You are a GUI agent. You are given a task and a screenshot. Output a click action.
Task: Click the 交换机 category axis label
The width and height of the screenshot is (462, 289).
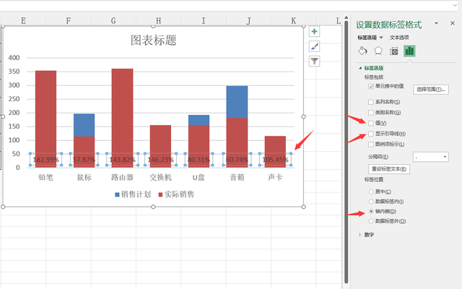[160, 177]
